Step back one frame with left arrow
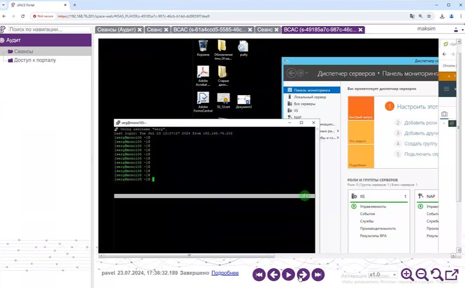 click(x=274, y=275)
